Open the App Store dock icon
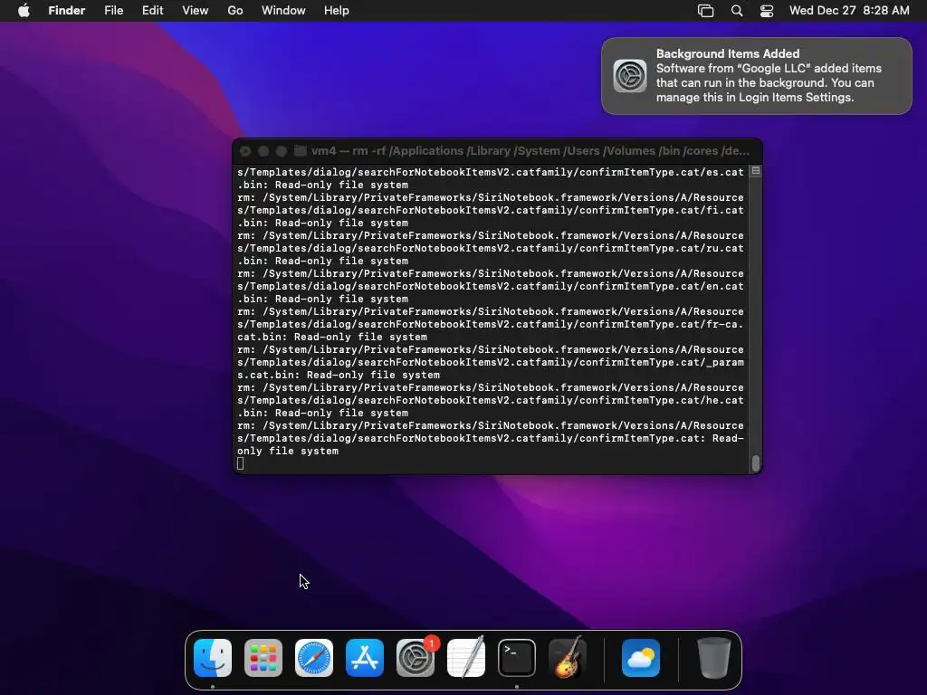The height and width of the screenshot is (695, 927). point(365,658)
